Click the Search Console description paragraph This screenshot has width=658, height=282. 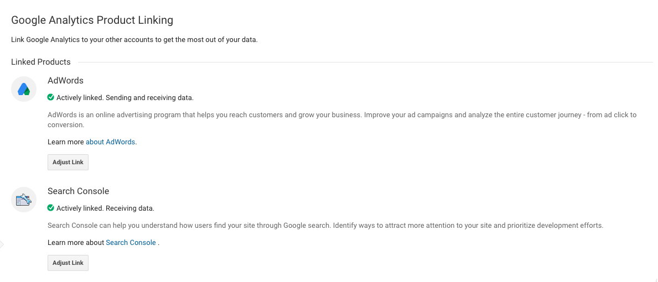pyautogui.click(x=325, y=226)
